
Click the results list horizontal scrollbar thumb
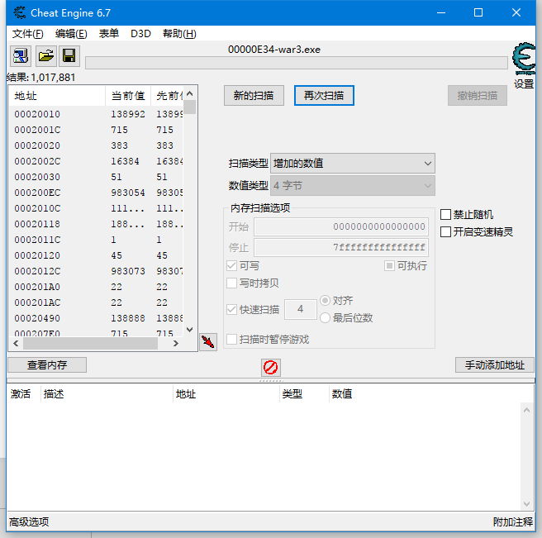pos(90,343)
